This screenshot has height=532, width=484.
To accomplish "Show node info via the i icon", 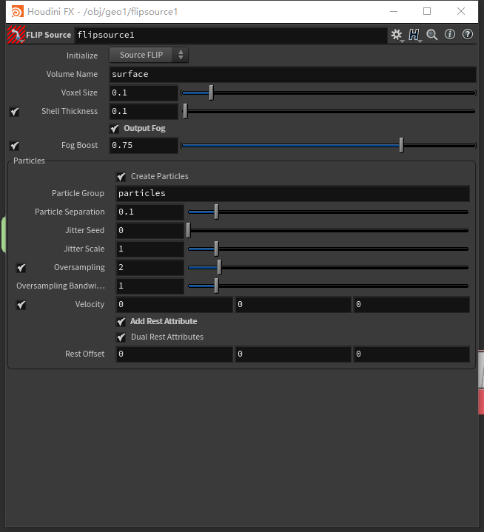I will pyautogui.click(x=450, y=34).
